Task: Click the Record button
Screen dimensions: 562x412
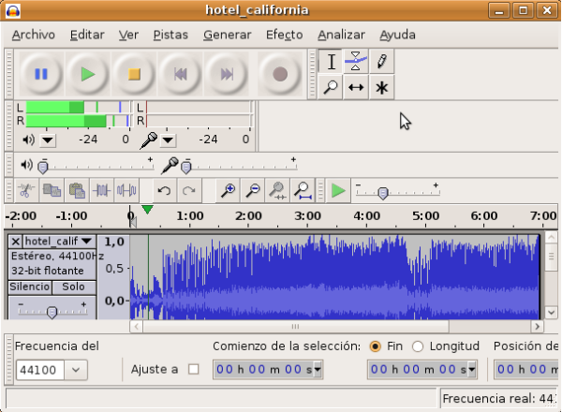Action: point(279,74)
